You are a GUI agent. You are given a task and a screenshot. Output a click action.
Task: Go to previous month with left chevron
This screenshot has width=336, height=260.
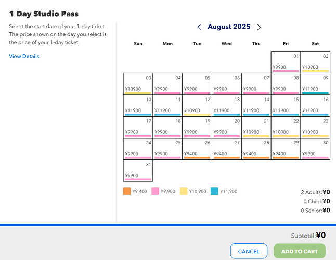click(199, 27)
